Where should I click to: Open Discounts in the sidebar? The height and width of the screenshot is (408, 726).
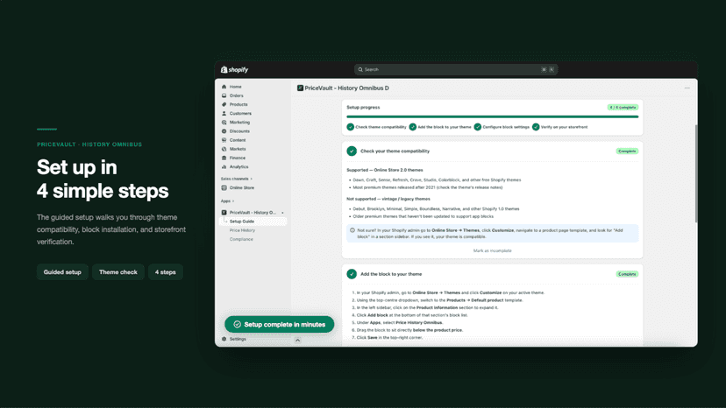[x=239, y=131]
